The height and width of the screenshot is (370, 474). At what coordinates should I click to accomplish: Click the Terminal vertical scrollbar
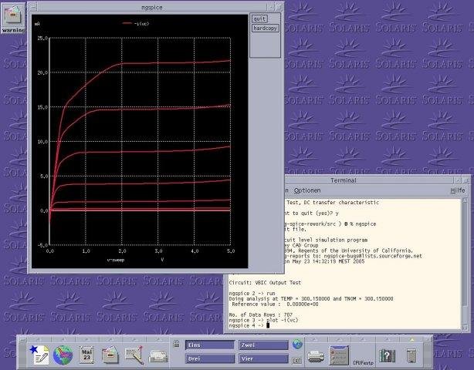point(465,264)
